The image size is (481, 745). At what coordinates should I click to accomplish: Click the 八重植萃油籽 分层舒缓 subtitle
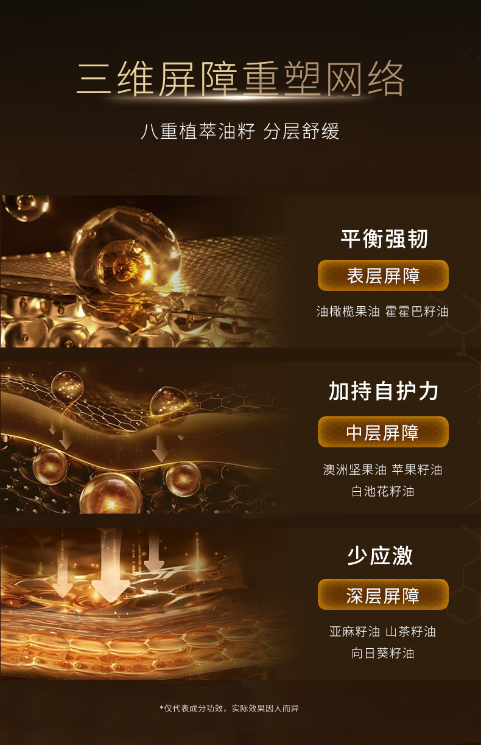[x=240, y=131]
